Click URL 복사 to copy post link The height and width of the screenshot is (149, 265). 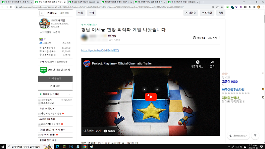pos(212,38)
